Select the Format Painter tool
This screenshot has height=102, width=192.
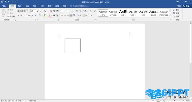[11, 16]
